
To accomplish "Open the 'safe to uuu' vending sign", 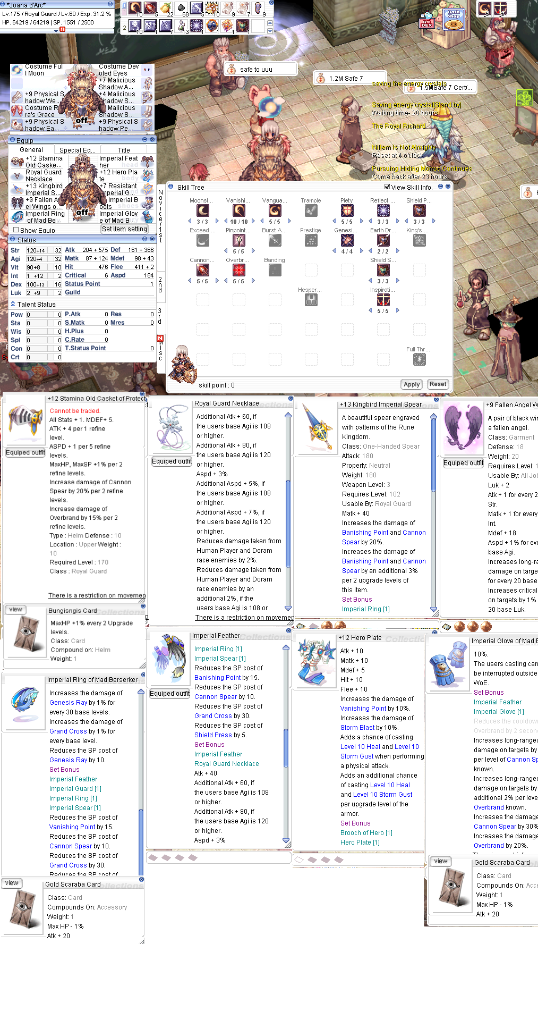I will pos(260,69).
